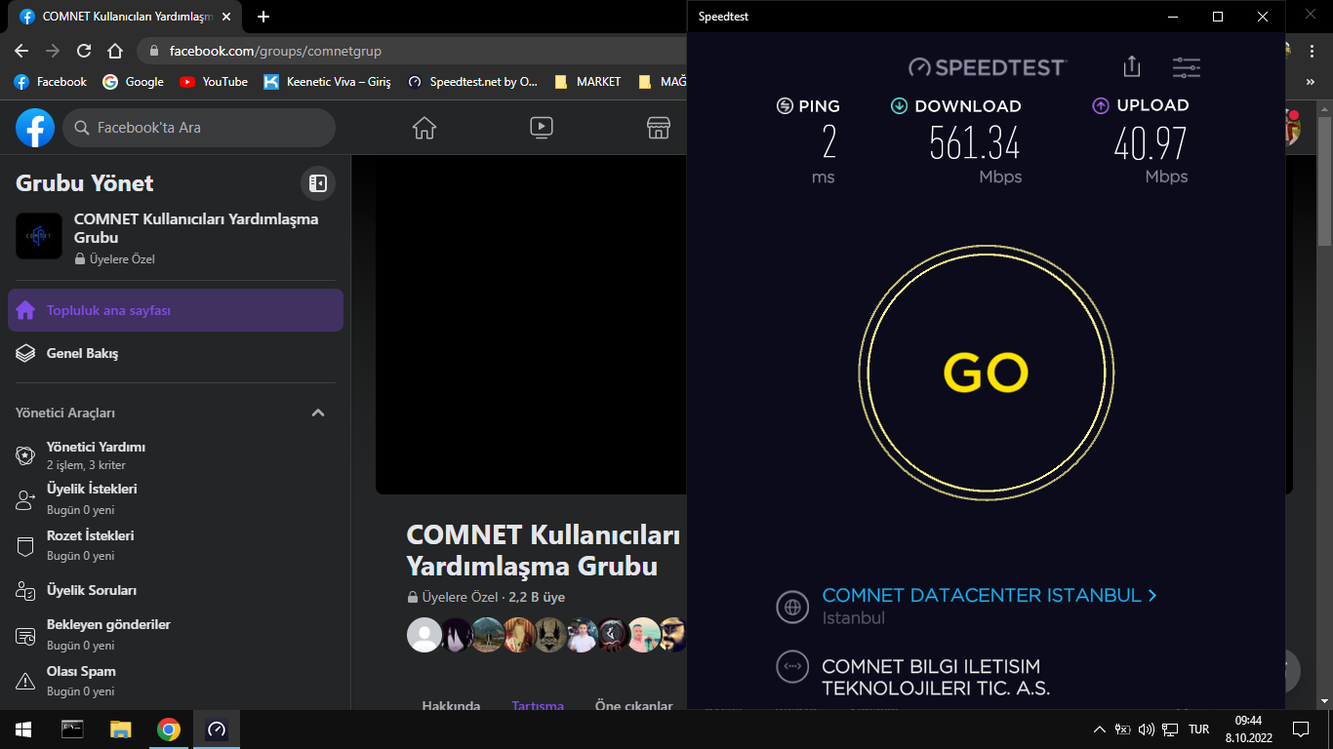This screenshot has height=749, width=1333.
Task: Change server via COMNET DATACENTER ISTANBUL link
Action: (x=990, y=595)
